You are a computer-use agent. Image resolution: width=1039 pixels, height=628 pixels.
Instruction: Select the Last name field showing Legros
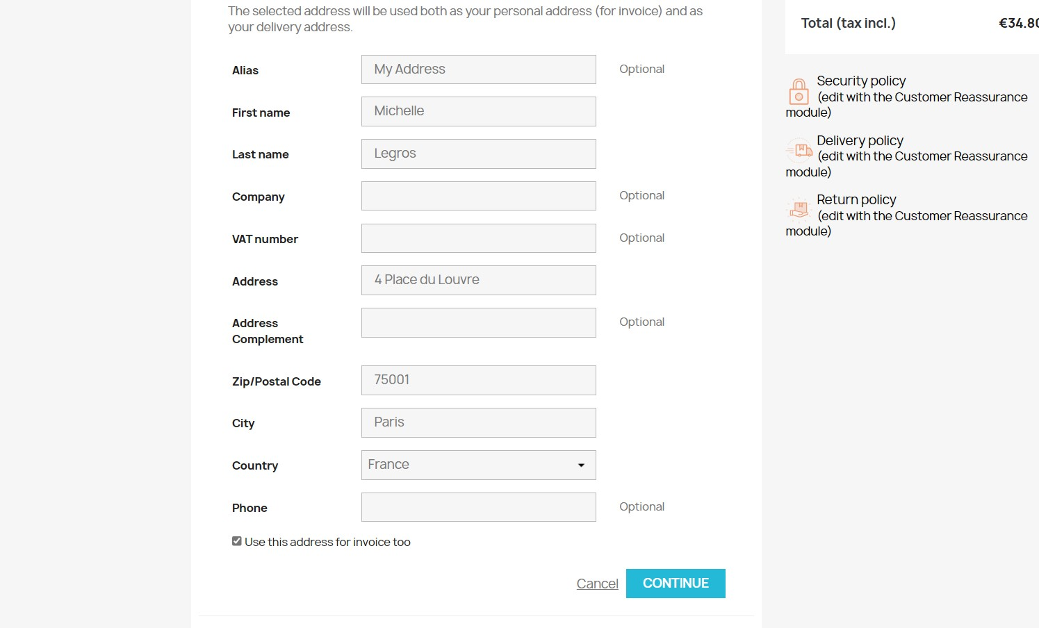click(478, 154)
